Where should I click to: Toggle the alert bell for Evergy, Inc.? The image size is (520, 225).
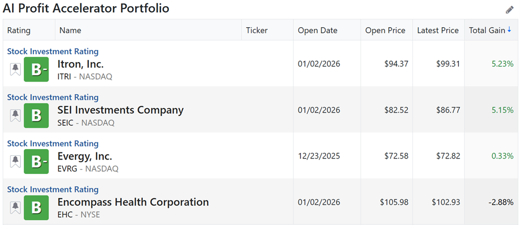point(15,161)
